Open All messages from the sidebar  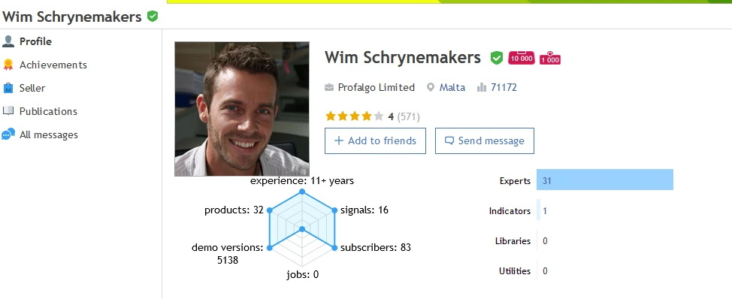click(49, 134)
